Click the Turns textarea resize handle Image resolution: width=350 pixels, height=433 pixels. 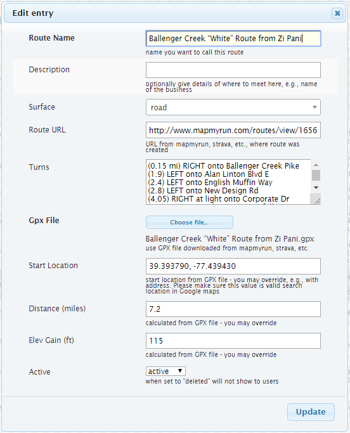pyautogui.click(x=316, y=200)
